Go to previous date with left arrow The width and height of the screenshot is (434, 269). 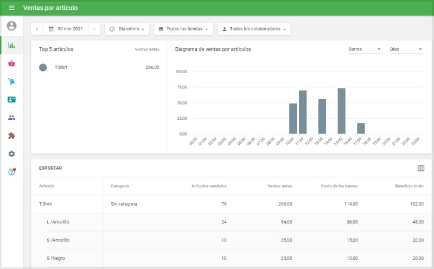[37, 29]
